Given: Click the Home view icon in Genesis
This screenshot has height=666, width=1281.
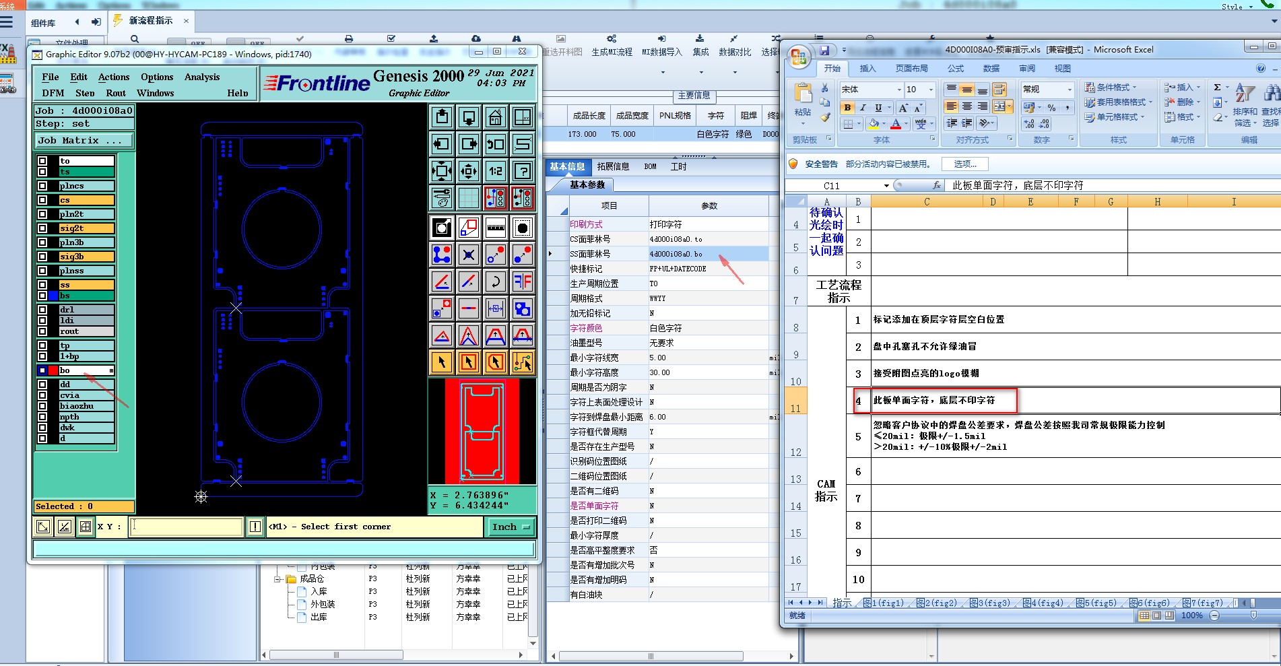Looking at the screenshot, I should pos(495,117).
